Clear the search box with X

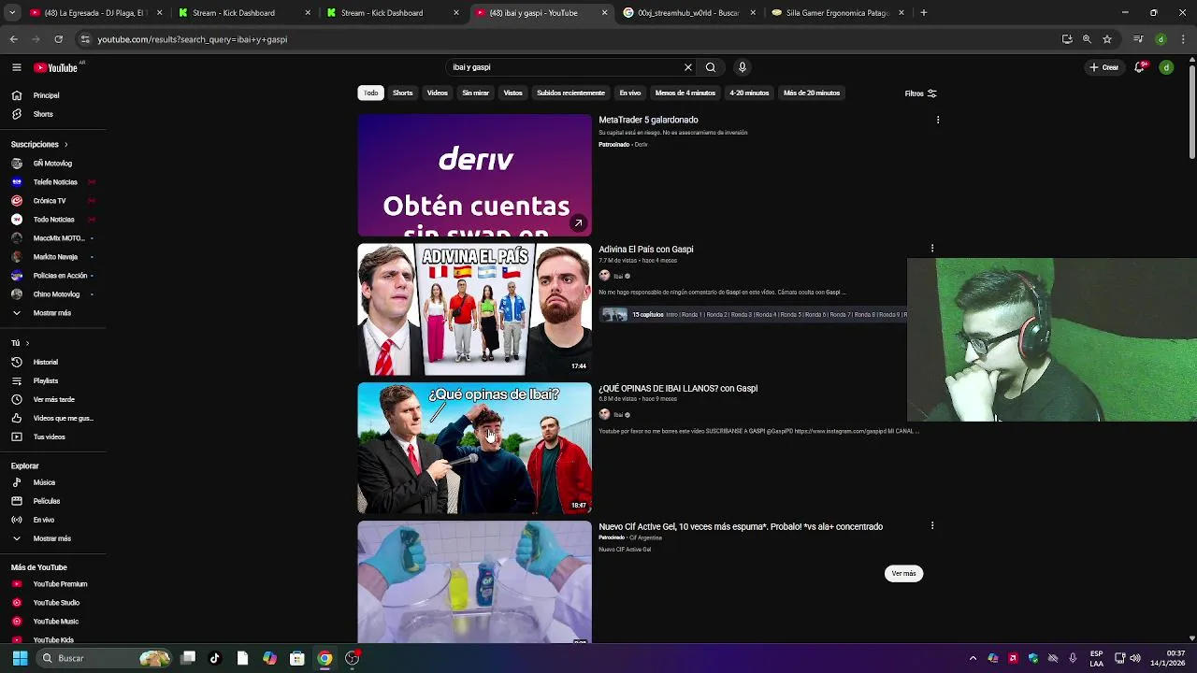[687, 67]
